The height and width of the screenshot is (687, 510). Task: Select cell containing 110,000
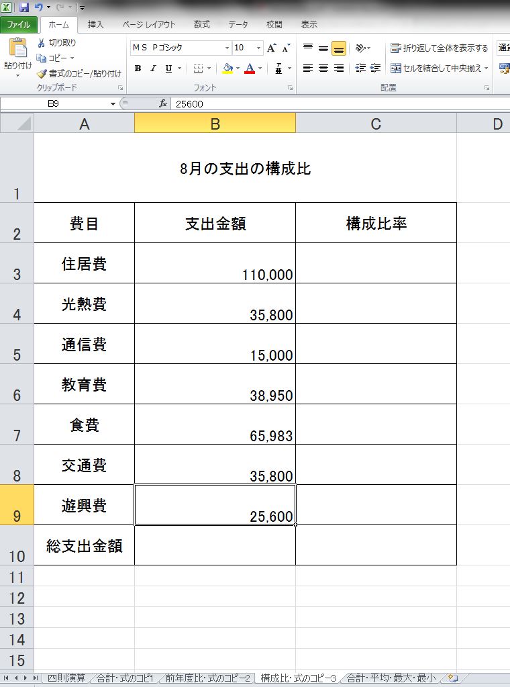point(215,263)
